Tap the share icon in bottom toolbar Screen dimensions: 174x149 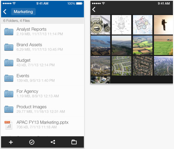pyautogui.click(x=53, y=142)
